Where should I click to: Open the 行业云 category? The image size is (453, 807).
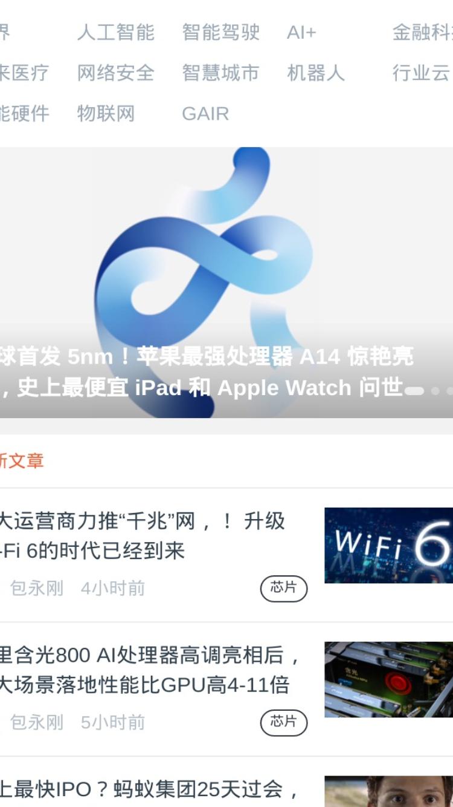pyautogui.click(x=422, y=73)
